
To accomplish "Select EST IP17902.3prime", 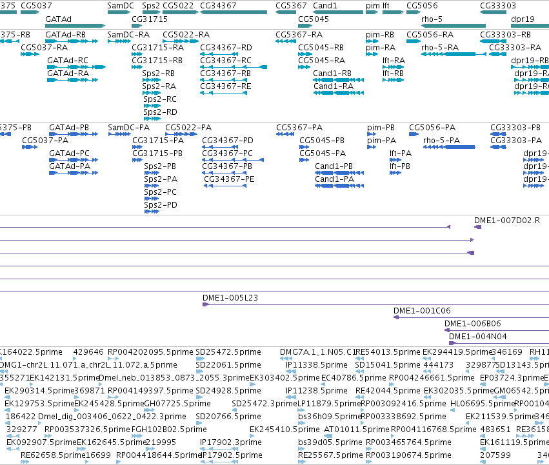I will [219, 449].
